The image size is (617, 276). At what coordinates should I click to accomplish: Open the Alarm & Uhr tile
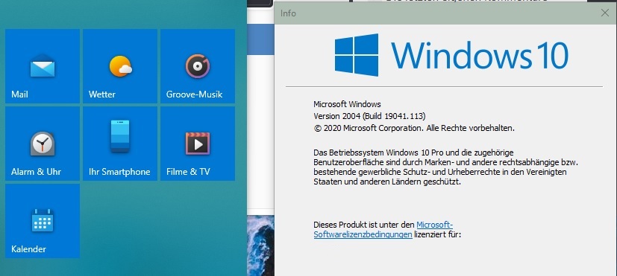pyautogui.click(x=43, y=144)
